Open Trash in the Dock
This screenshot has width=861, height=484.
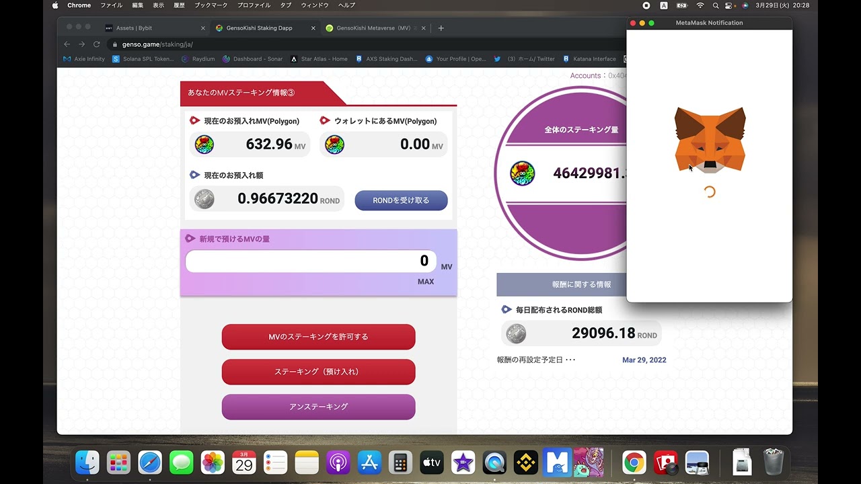click(x=774, y=462)
